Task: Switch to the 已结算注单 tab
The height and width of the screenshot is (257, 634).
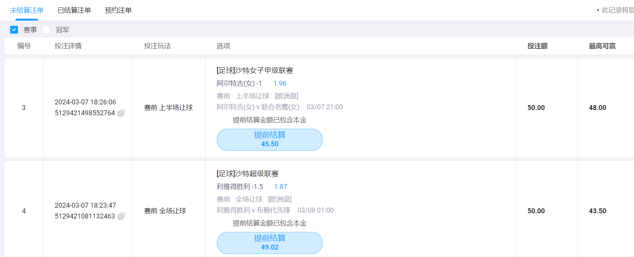Action: point(74,10)
